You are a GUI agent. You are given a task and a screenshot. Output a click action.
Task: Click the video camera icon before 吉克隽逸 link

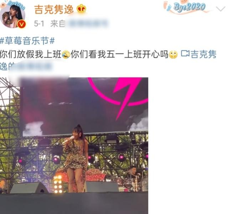[185, 54]
